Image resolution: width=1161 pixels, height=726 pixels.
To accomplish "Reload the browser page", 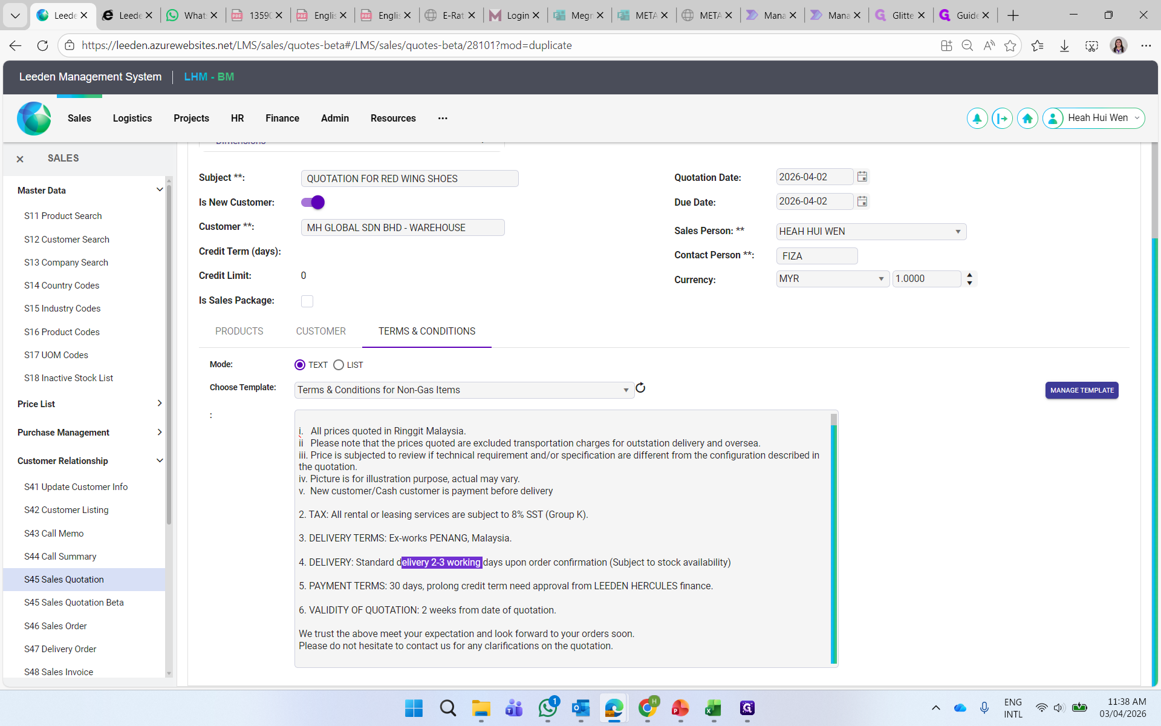I will click(x=42, y=45).
